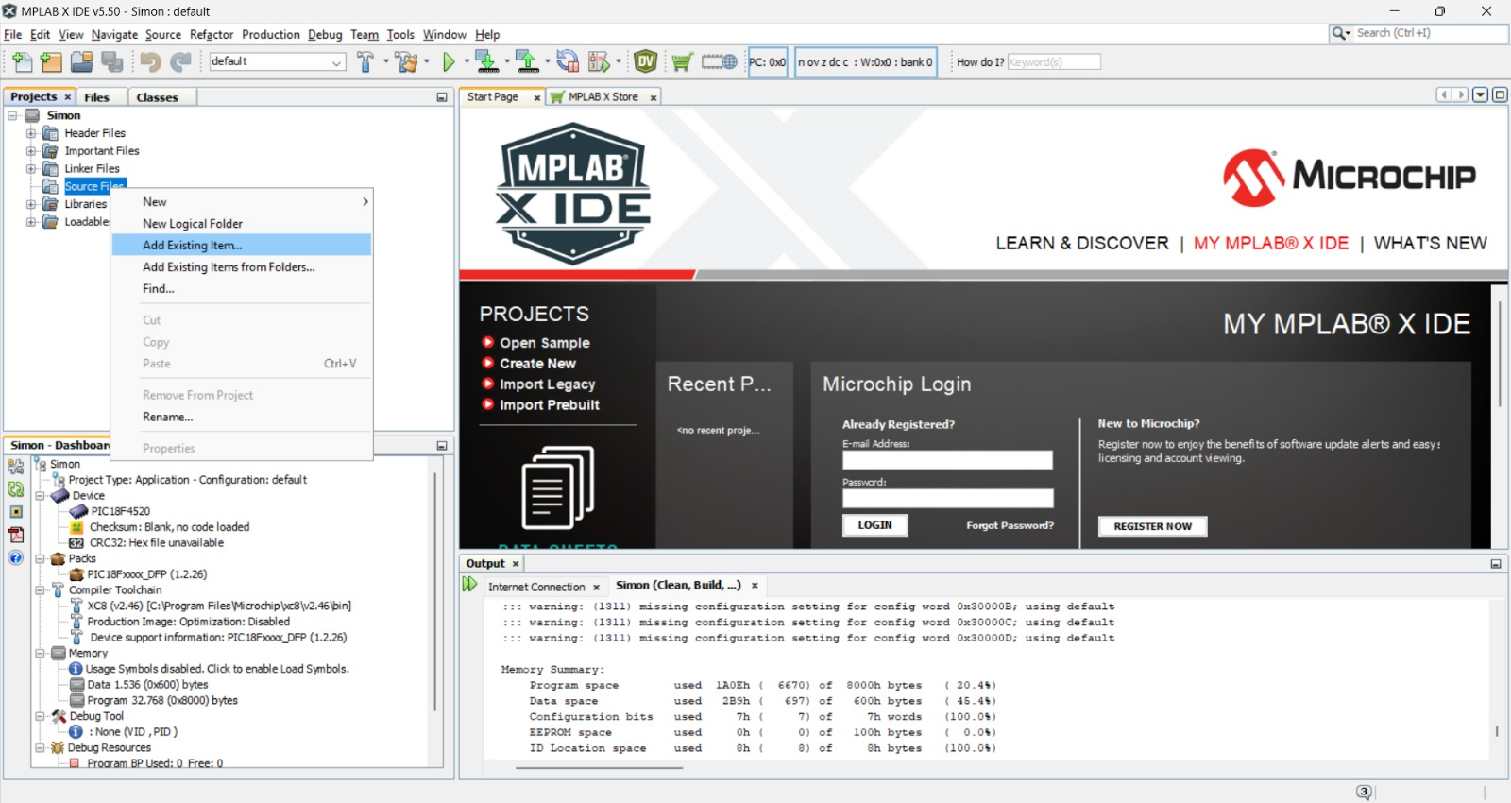This screenshot has width=1511, height=803.
Task: Click the LEARN & DISCOVER heading link
Action: pyautogui.click(x=1081, y=243)
